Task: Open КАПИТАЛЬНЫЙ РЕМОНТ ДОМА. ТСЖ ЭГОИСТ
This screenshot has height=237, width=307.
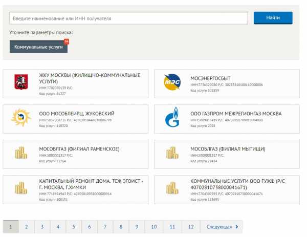Action: [x=76, y=190]
